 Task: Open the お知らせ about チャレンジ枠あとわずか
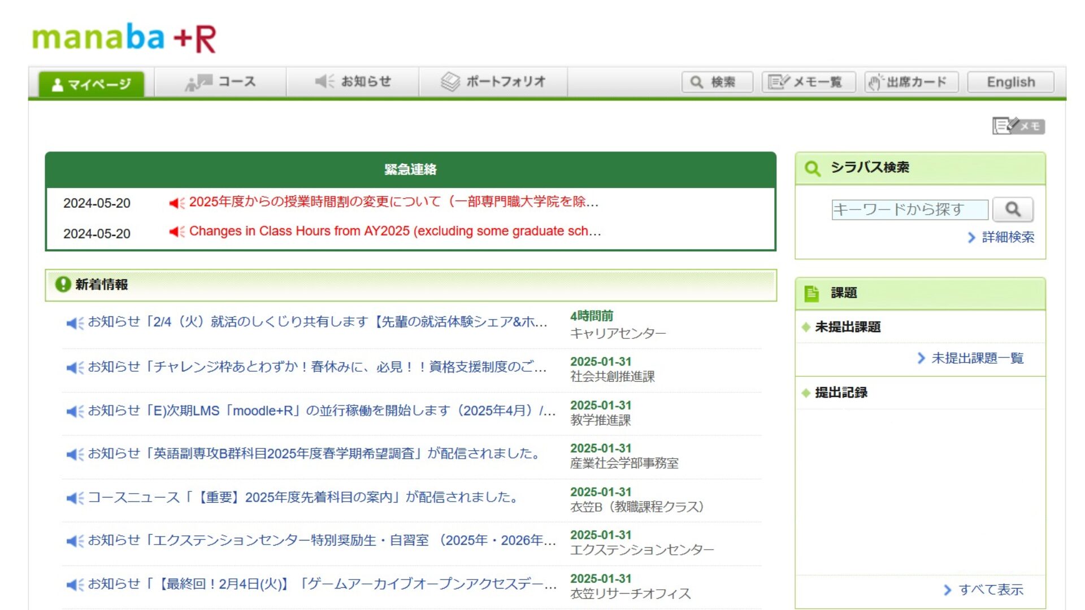click(x=317, y=367)
